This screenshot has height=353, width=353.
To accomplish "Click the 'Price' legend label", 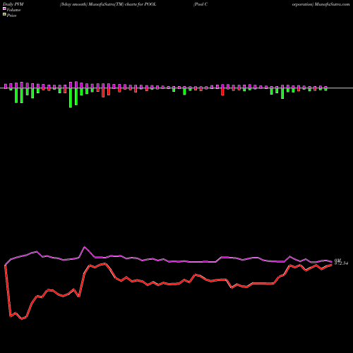I will tap(11, 16).
